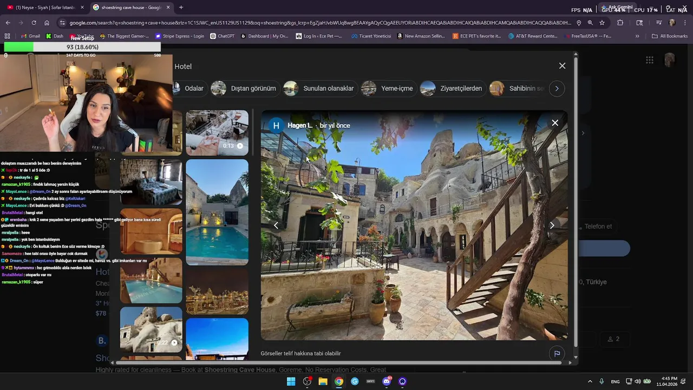Screen dimensions: 693x390
Task: Open the tall pool photo thumbnail
Action: [217, 212]
